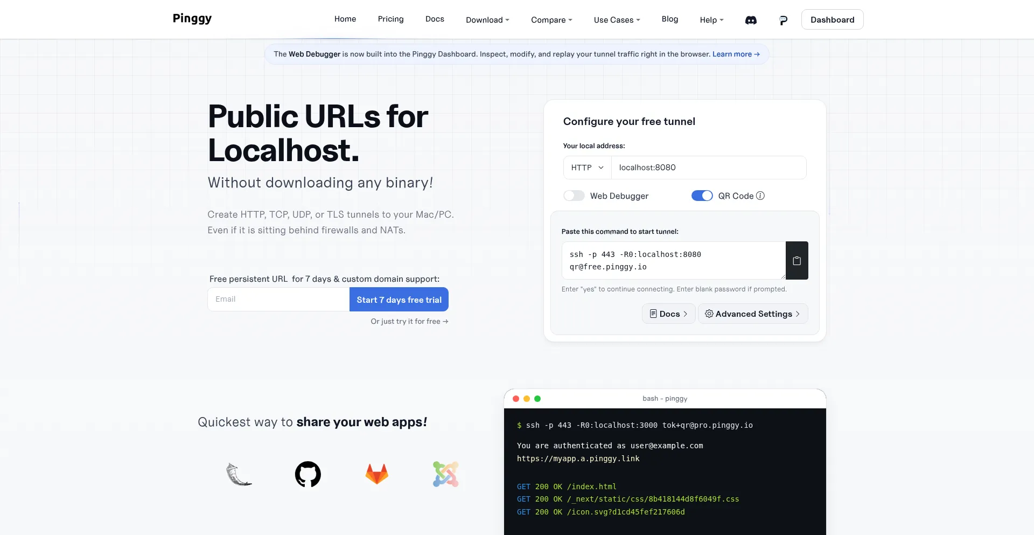Viewport: 1034px width, 535px height.
Task: Open the Blog page
Action: click(670, 19)
